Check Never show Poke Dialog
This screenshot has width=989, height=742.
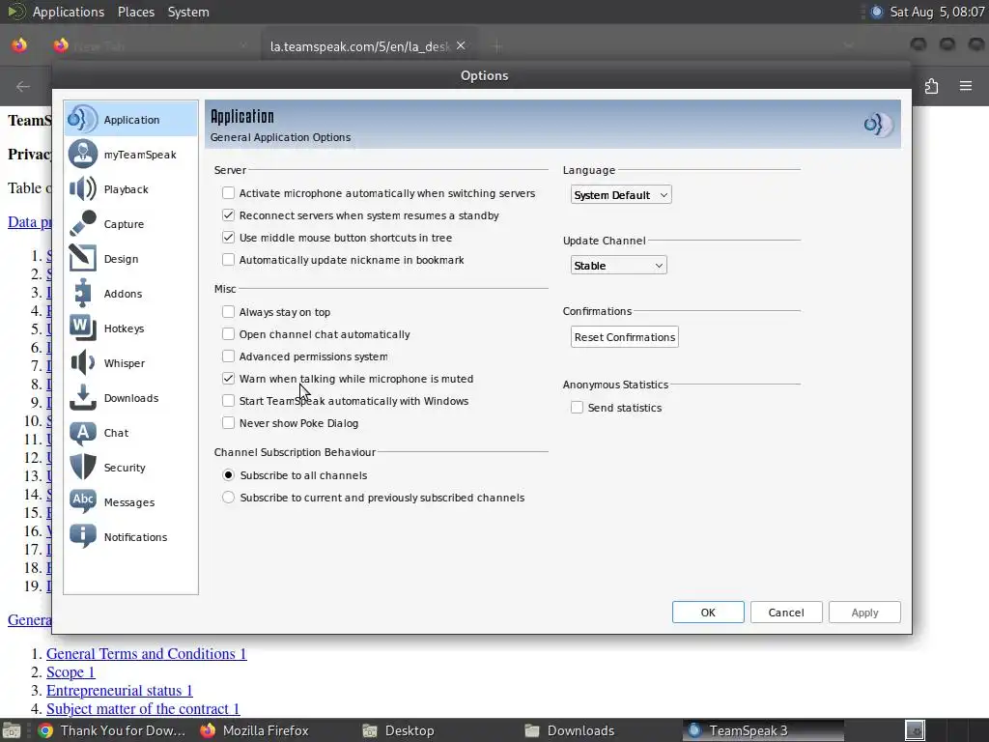228,423
